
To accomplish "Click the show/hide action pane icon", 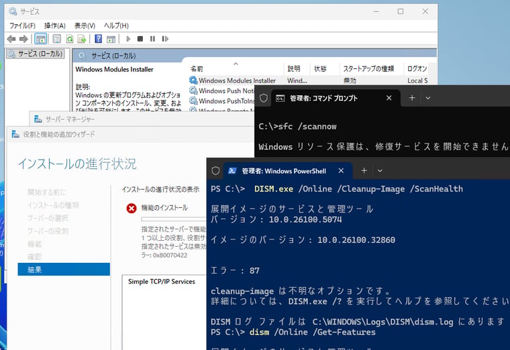I will coord(111,39).
